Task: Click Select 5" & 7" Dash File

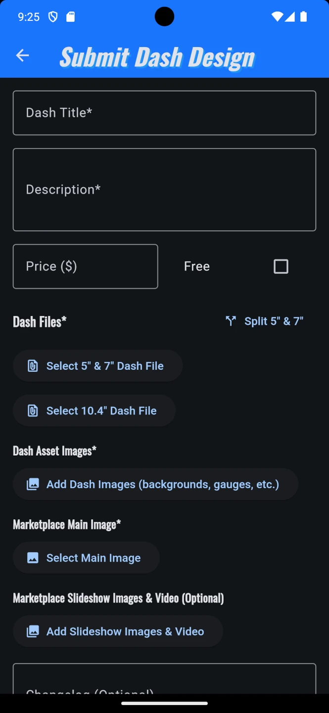Action: [97, 365]
